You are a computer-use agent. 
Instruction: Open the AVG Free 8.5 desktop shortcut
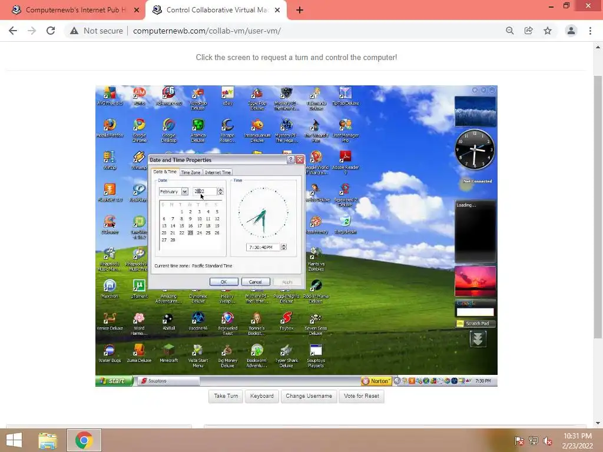coord(110,96)
